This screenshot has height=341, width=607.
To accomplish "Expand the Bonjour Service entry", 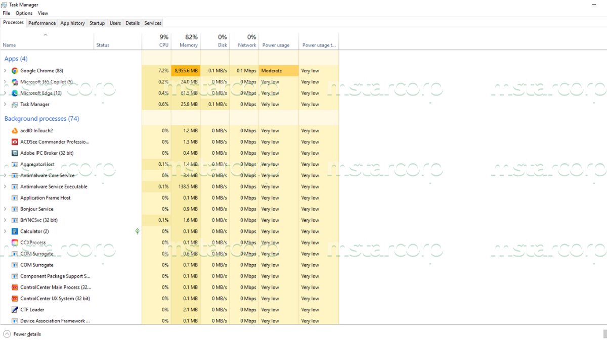I will (x=5, y=209).
